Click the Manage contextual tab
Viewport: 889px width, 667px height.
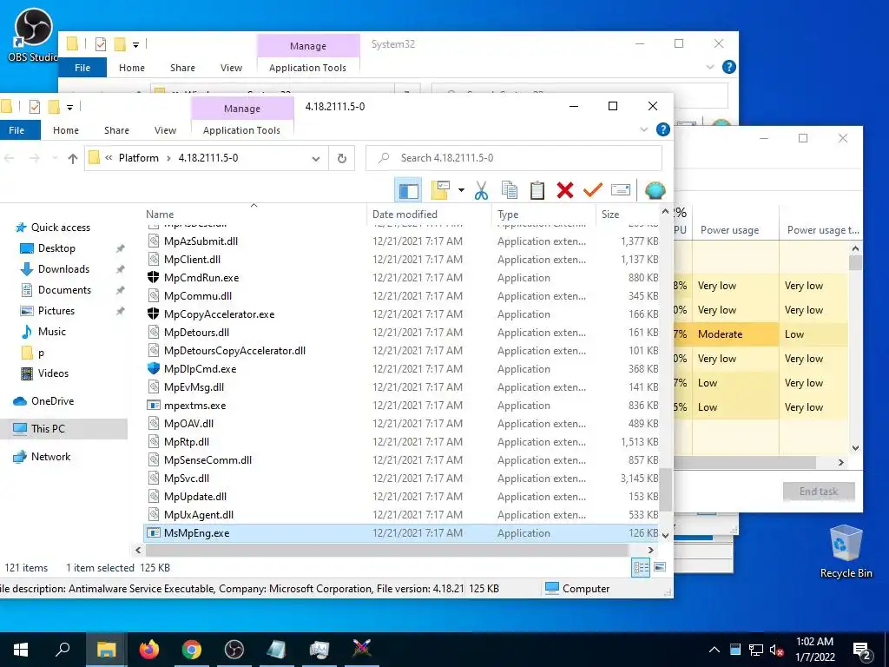click(x=242, y=109)
